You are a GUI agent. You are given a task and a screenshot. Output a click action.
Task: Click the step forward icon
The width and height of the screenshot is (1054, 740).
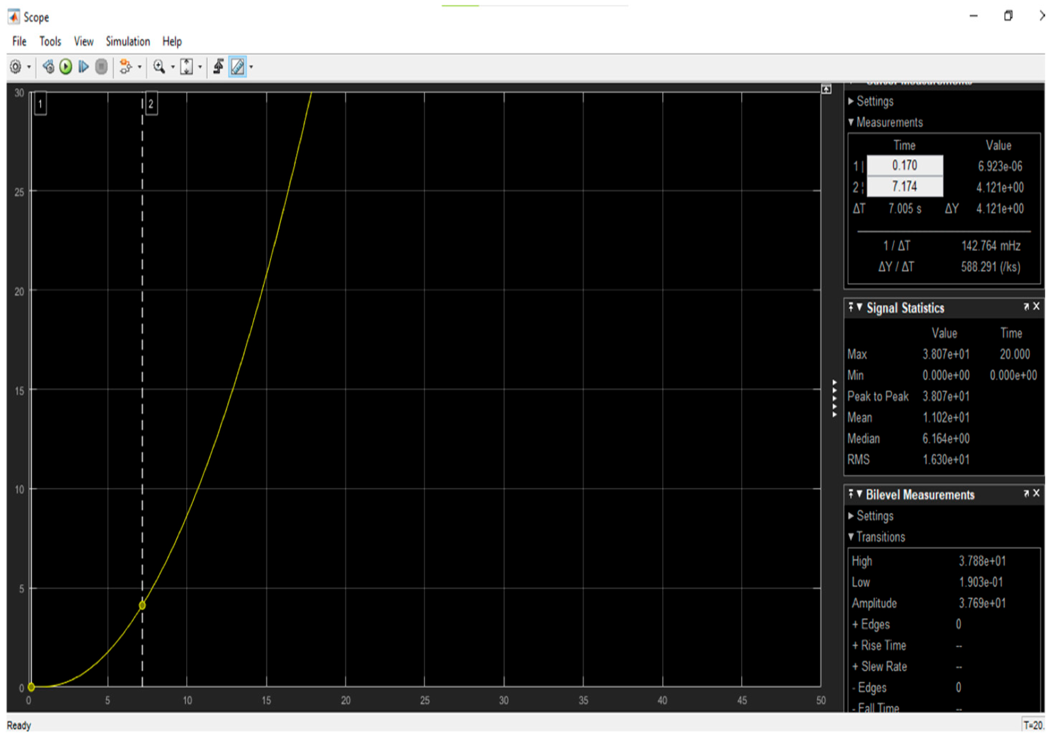coord(83,67)
